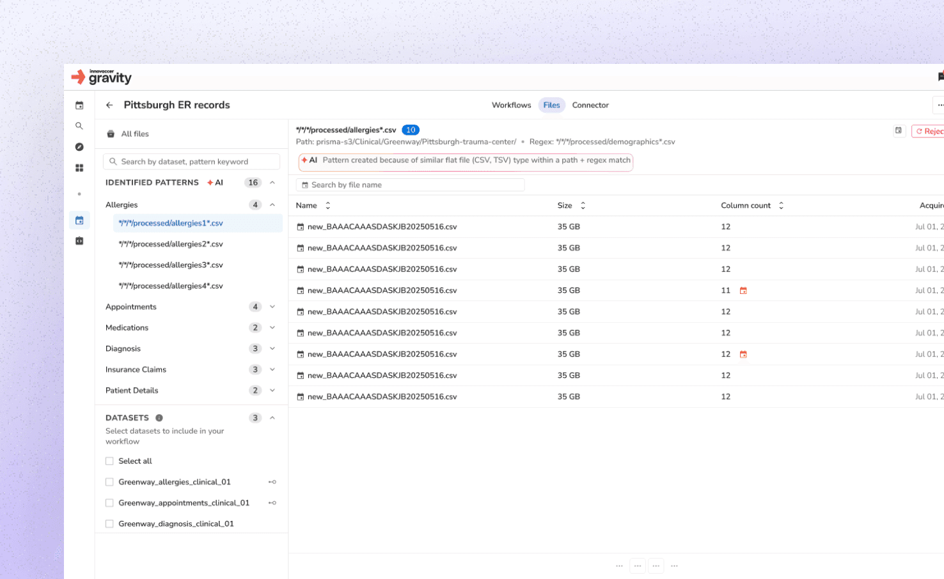
Task: Click the column count value 11
Action: pyautogui.click(x=725, y=291)
